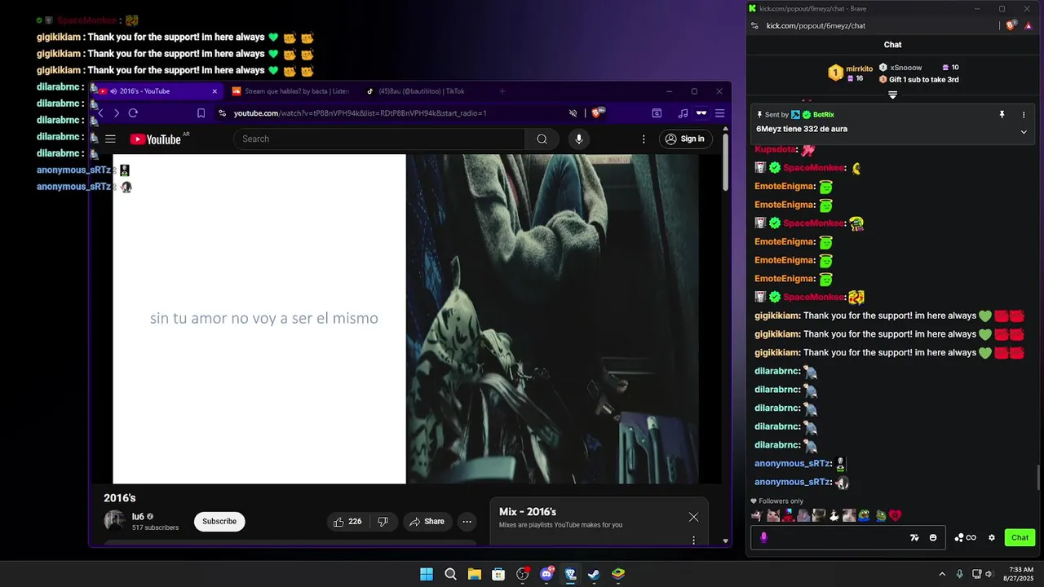Start YouTube voice search with microphone
Image resolution: width=1044 pixels, height=587 pixels.
pyautogui.click(x=579, y=139)
